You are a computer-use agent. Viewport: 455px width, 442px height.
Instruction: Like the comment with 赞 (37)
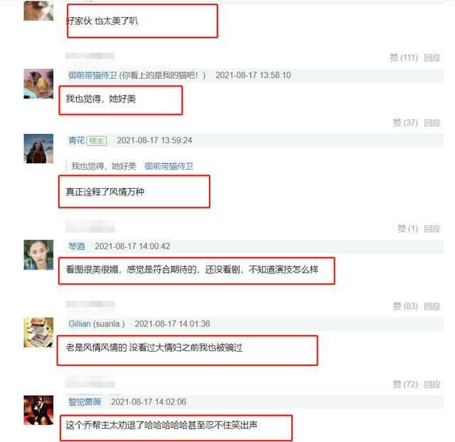tap(405, 123)
